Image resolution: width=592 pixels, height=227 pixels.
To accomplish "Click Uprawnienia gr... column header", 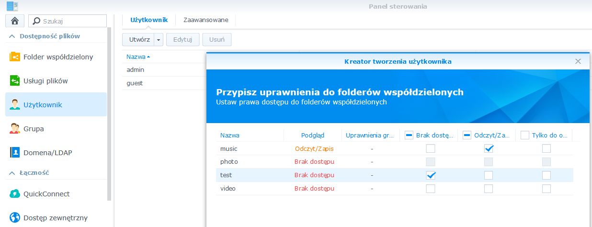I will point(369,136).
